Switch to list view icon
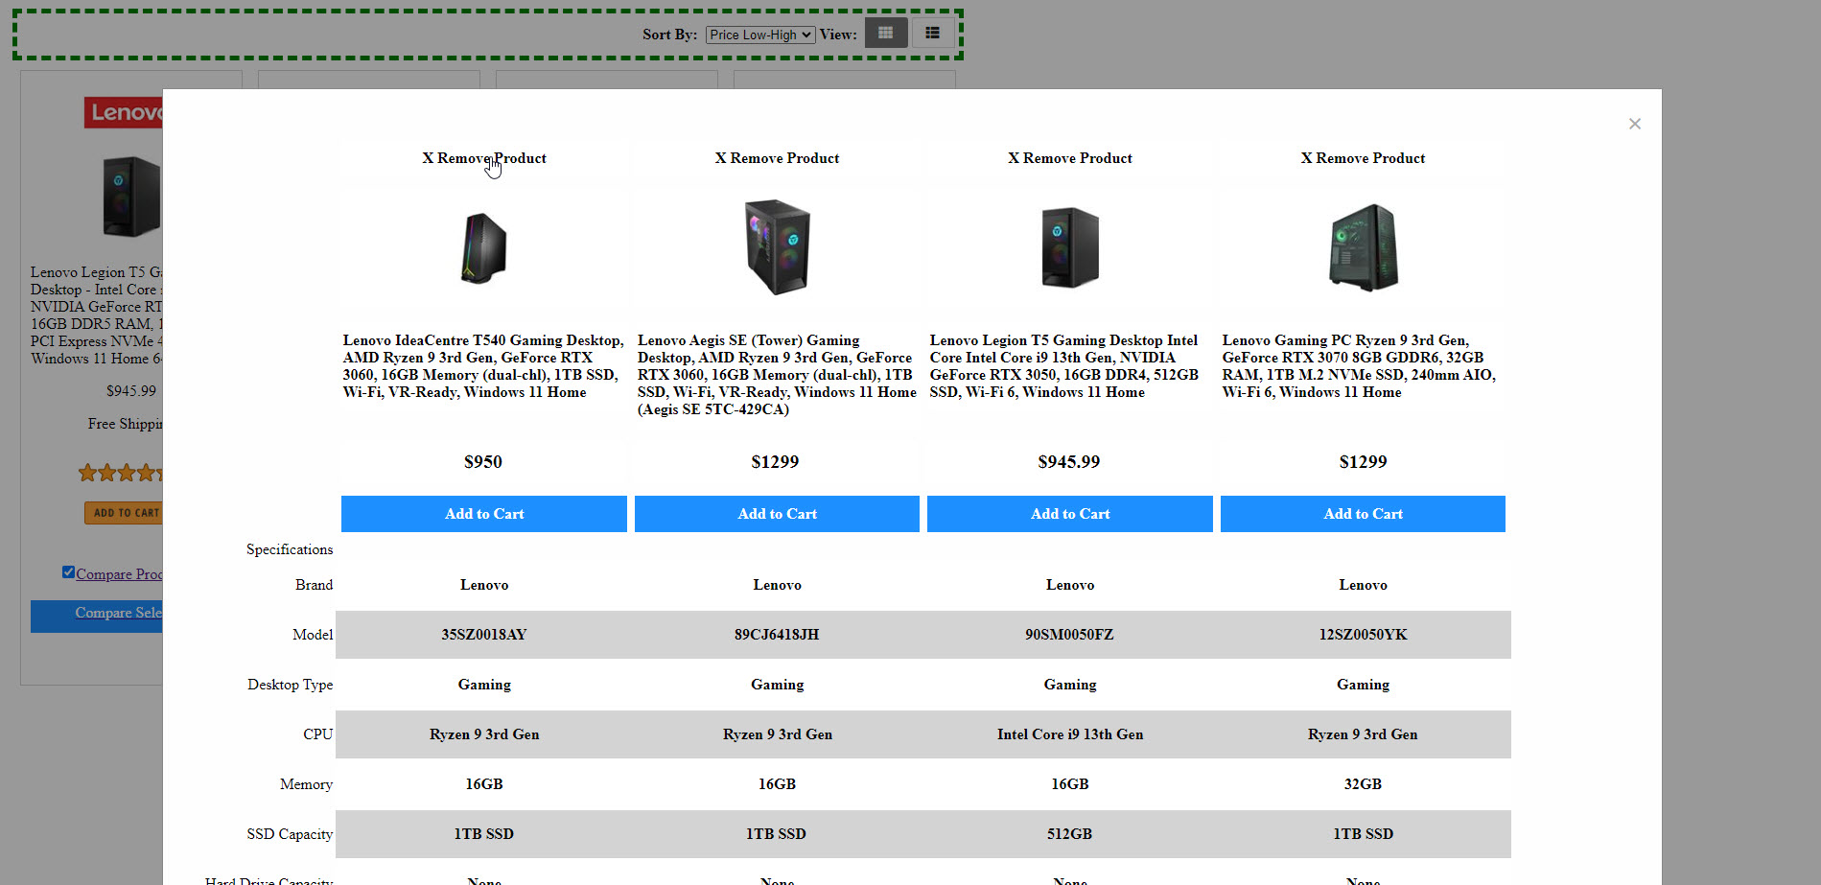Viewport: 1821px width, 885px height. (x=932, y=34)
